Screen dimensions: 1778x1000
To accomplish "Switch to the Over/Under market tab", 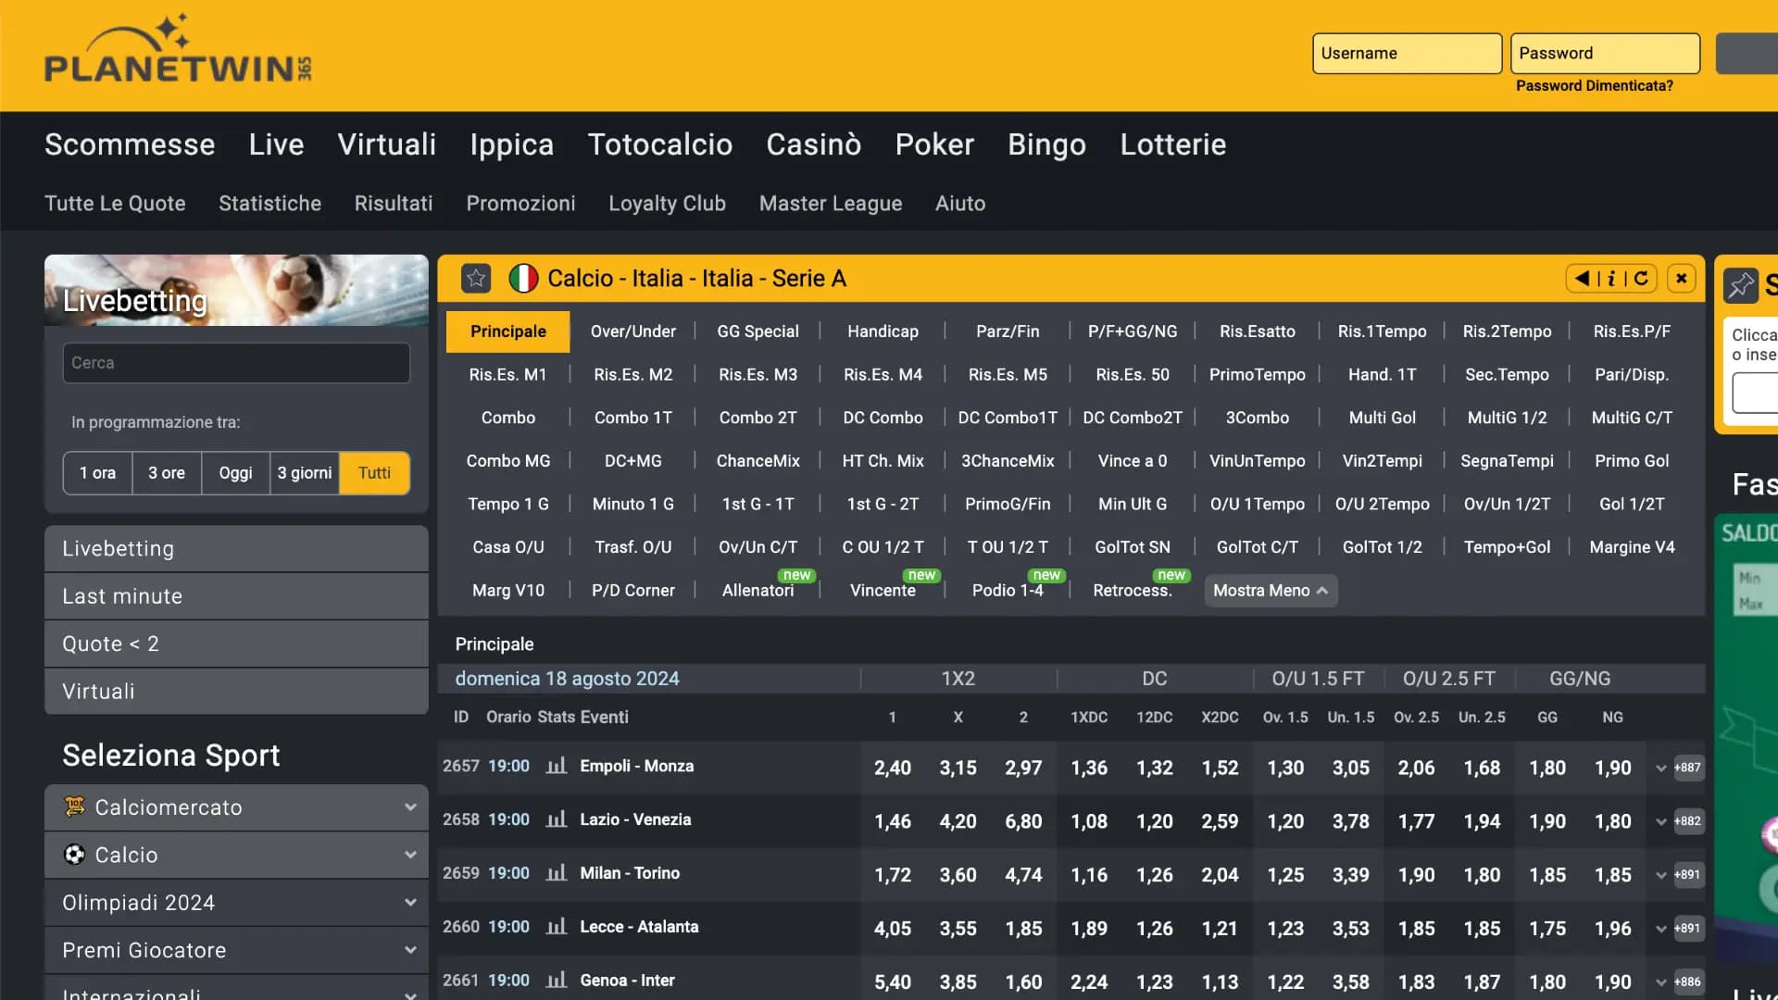I will coord(633,331).
